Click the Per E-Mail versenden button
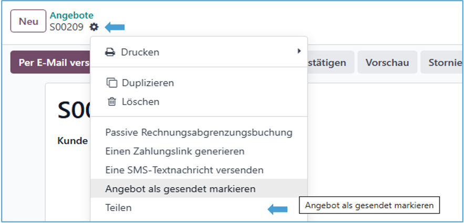The image size is (464, 223). point(50,62)
